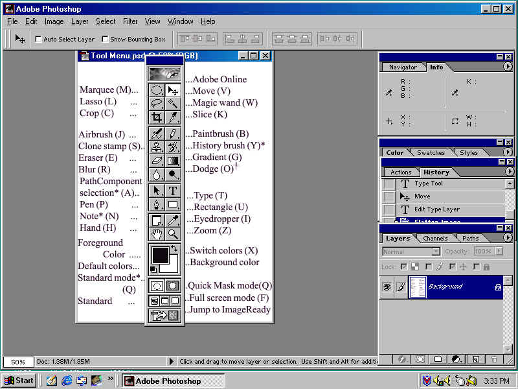Select the Paintbrush tool

tap(173, 134)
